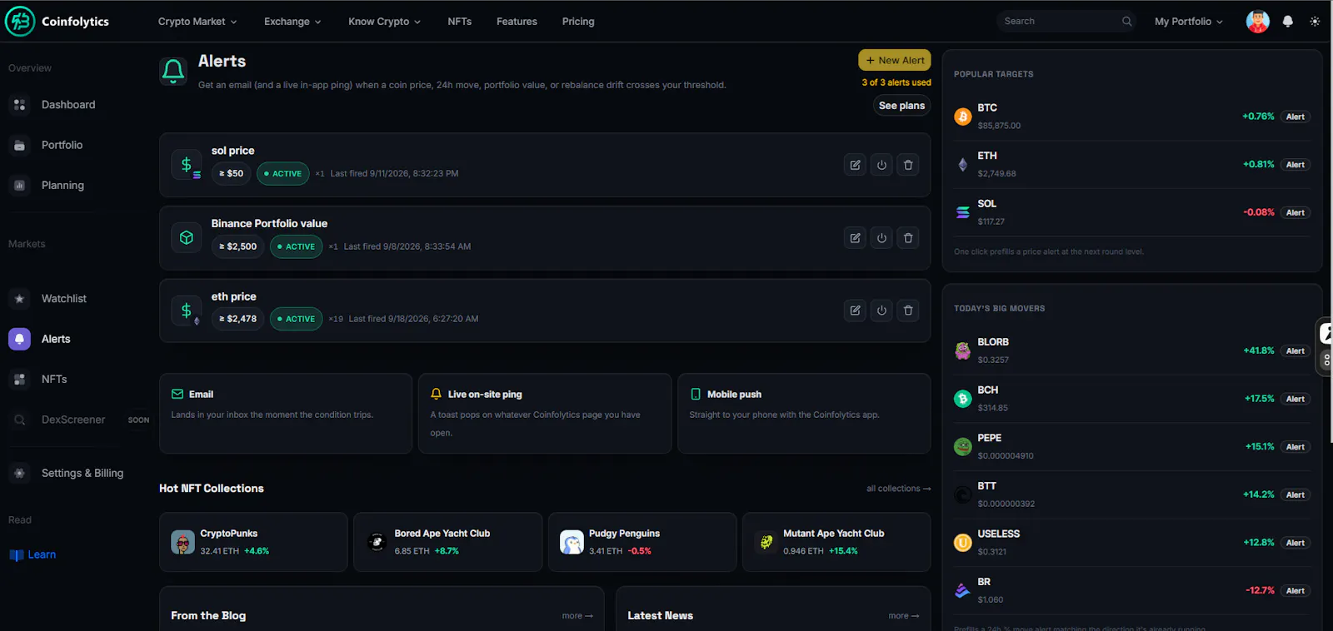Open the Features menu item
This screenshot has width=1333, height=631.
pos(517,22)
